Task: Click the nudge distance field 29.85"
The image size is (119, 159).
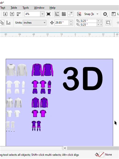Action: pos(62,23)
